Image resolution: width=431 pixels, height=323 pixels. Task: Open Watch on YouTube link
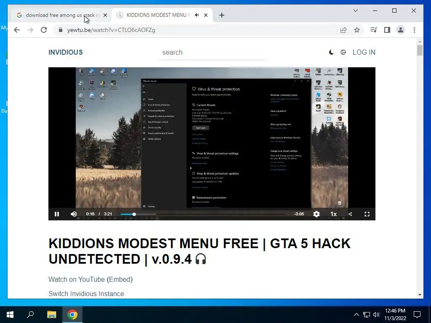point(77,279)
